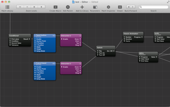170x107 pixels.
Task: Click bottom Interaction 2 header output port
Action: point(80,64)
